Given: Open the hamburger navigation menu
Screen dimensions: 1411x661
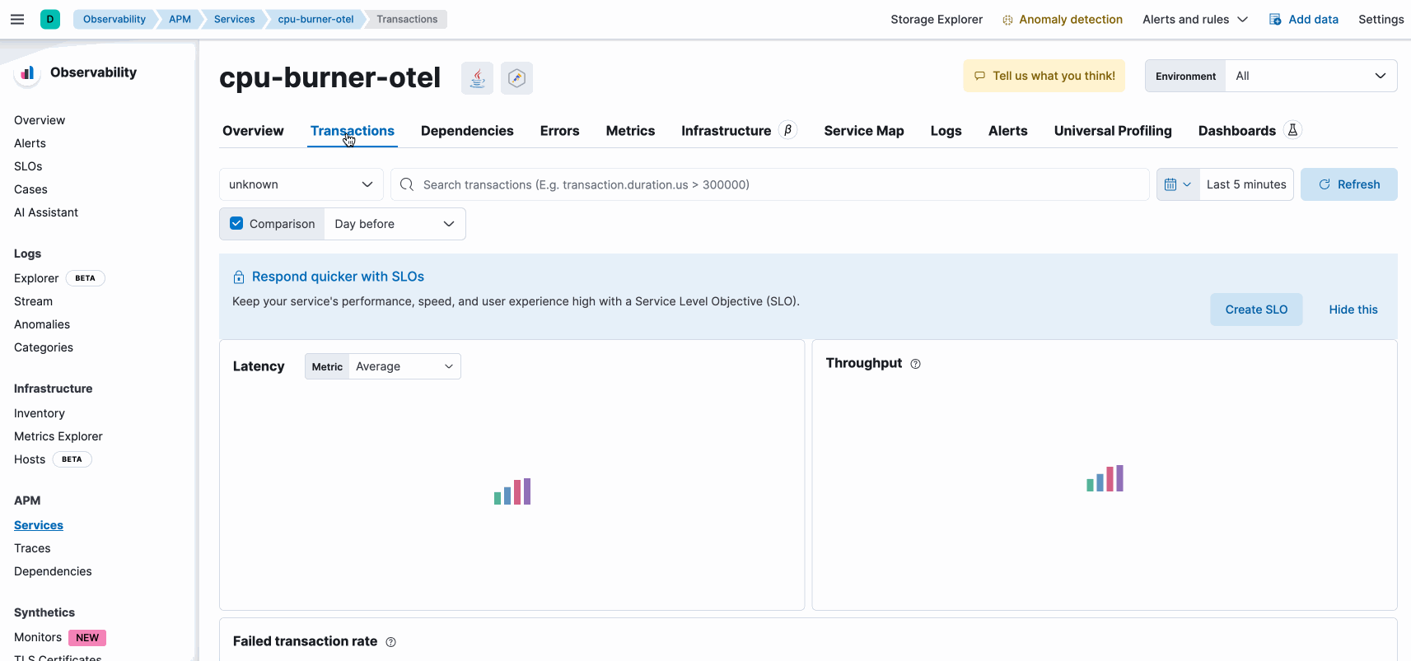Looking at the screenshot, I should click(17, 19).
